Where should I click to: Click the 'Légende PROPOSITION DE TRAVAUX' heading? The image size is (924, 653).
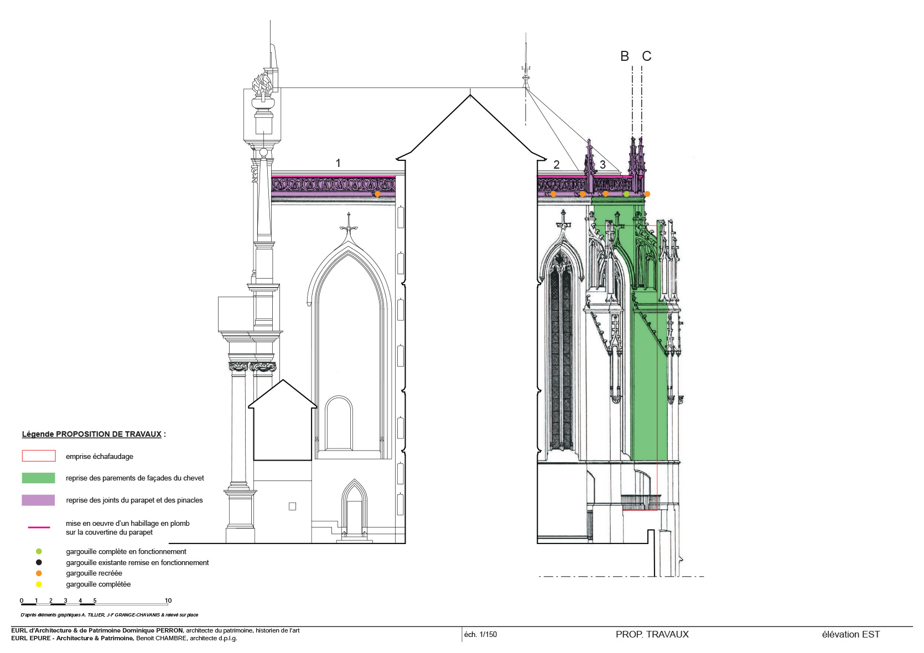92,434
